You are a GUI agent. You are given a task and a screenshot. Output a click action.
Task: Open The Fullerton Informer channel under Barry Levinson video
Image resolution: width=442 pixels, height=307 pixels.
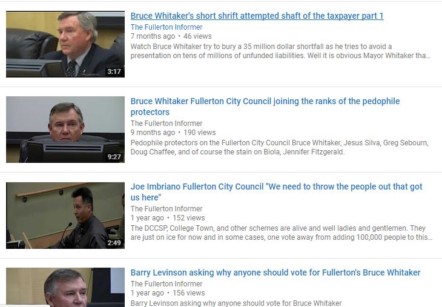point(167,284)
